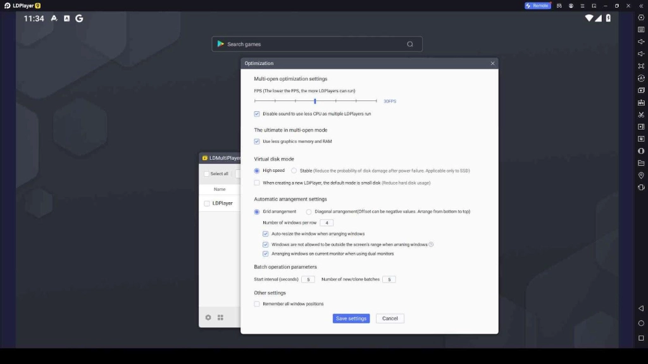The width and height of the screenshot is (648, 364).
Task: Click the 30FPS value label
Action: pos(390,101)
